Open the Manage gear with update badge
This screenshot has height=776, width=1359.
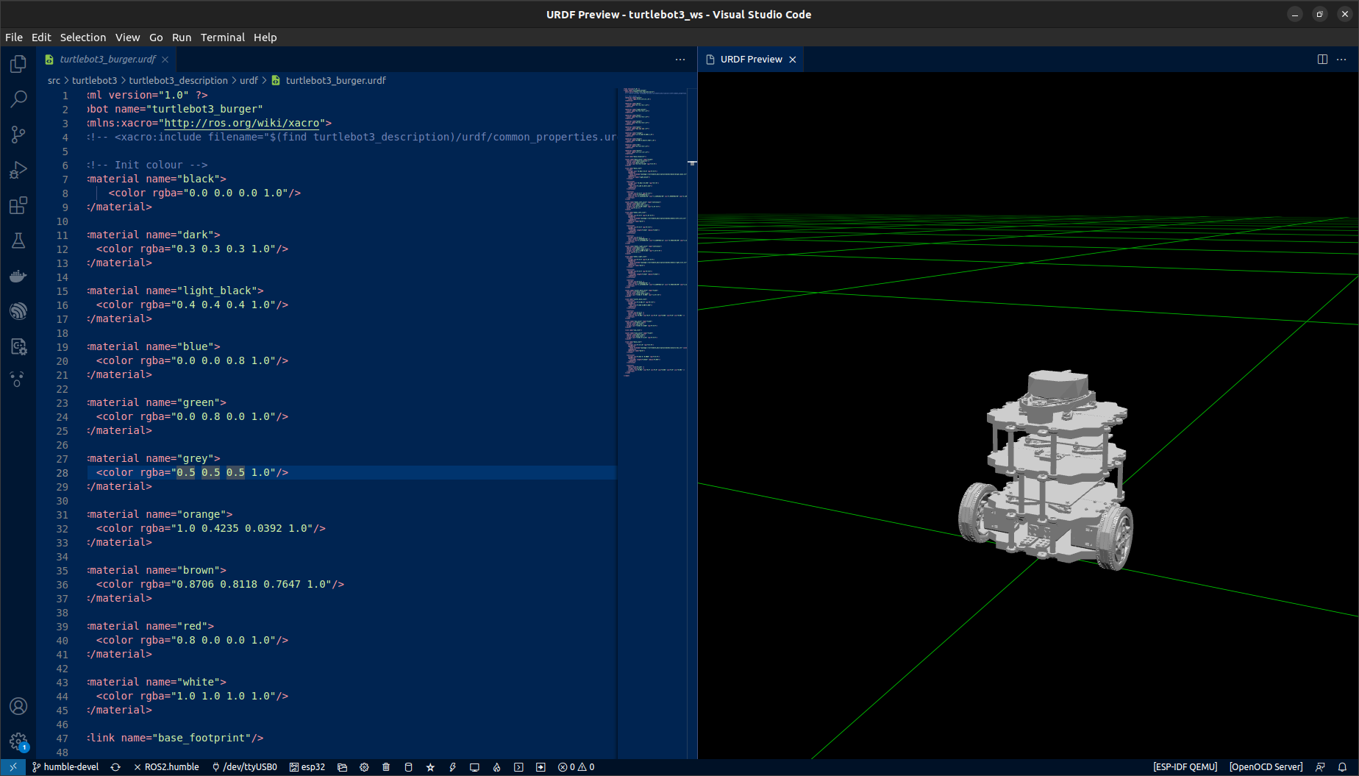18,741
